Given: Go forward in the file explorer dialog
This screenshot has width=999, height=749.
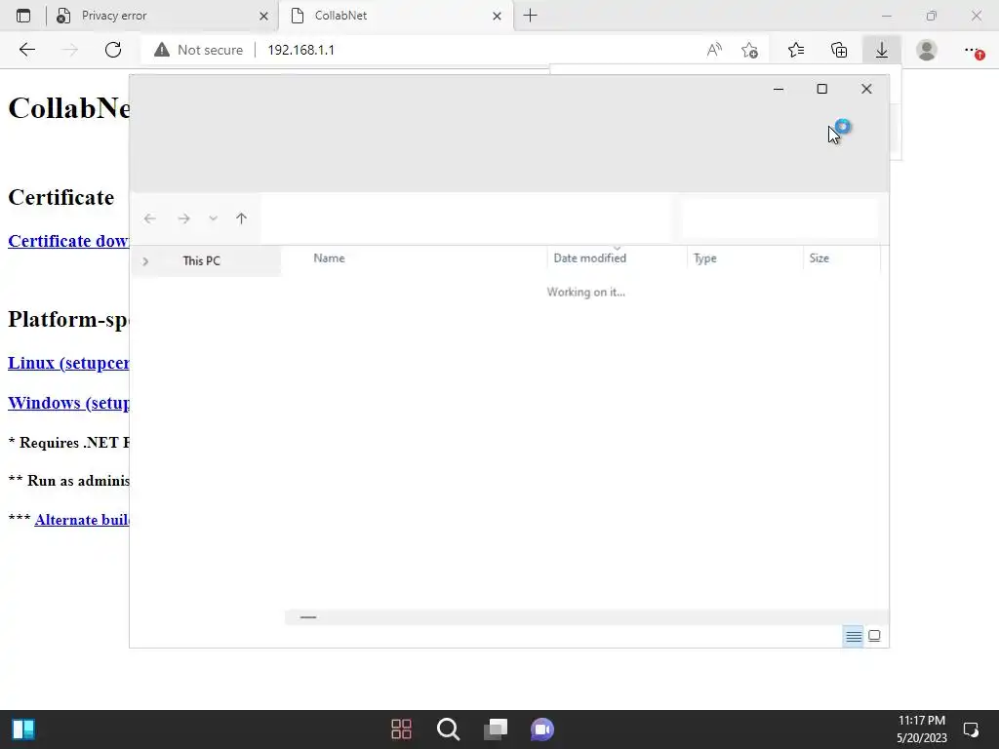Looking at the screenshot, I should pyautogui.click(x=184, y=218).
